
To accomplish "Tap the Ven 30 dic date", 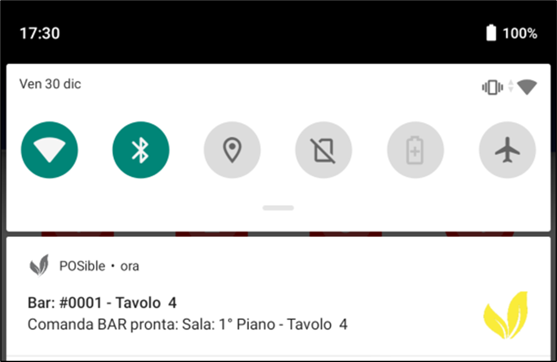I will click(50, 84).
